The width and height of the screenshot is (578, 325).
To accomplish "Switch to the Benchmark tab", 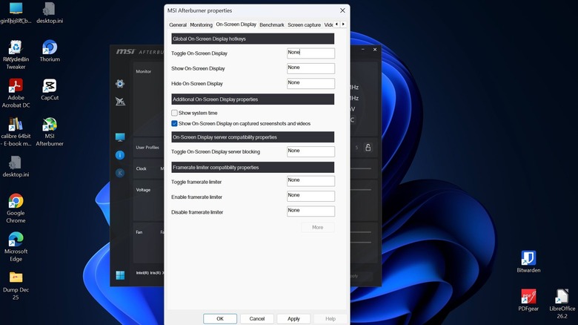I will coord(271,24).
